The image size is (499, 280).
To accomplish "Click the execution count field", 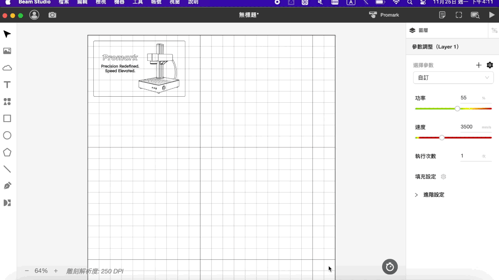I will coord(470,156).
